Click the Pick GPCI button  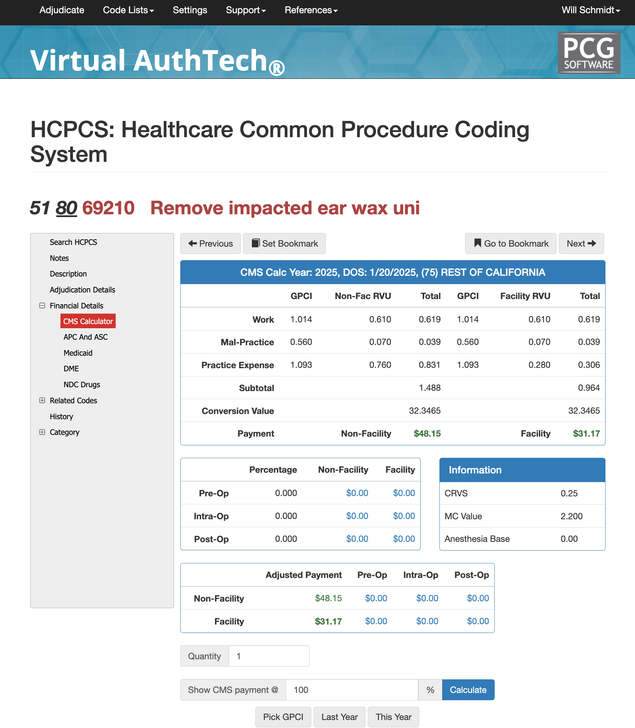pos(283,717)
